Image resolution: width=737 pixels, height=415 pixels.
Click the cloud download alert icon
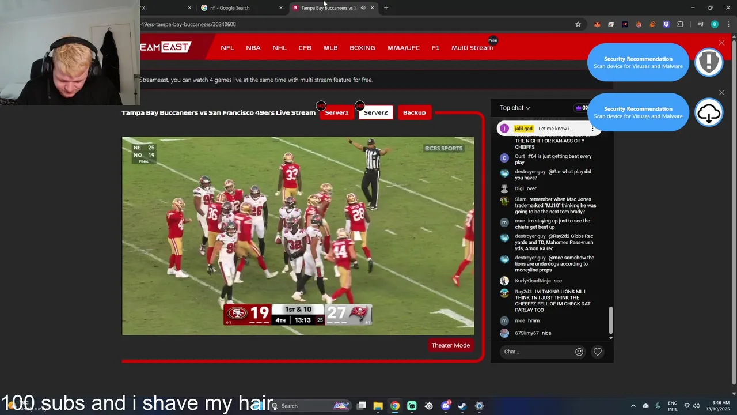coord(709,112)
